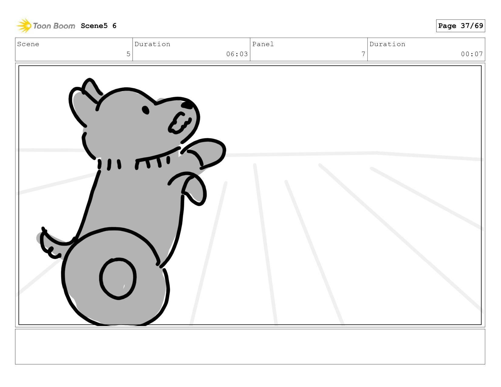This screenshot has width=501, height=387.
Task: Click the 'Panel' header label
Action: point(263,44)
